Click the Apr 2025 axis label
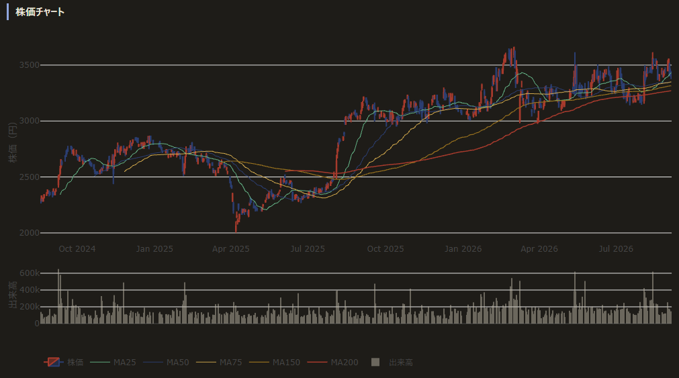Screen dimensions: 679x378 (231, 249)
